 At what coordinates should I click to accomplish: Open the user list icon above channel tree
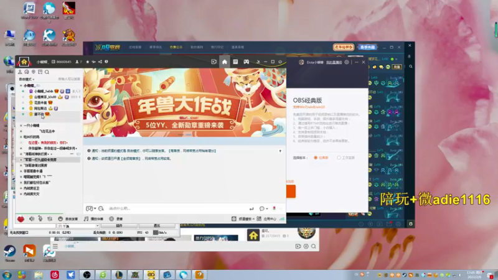pyautogui.click(x=20, y=72)
